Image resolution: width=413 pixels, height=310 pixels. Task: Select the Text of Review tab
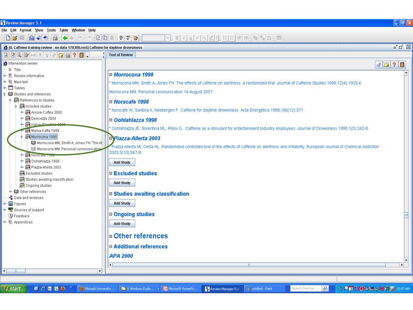click(121, 55)
